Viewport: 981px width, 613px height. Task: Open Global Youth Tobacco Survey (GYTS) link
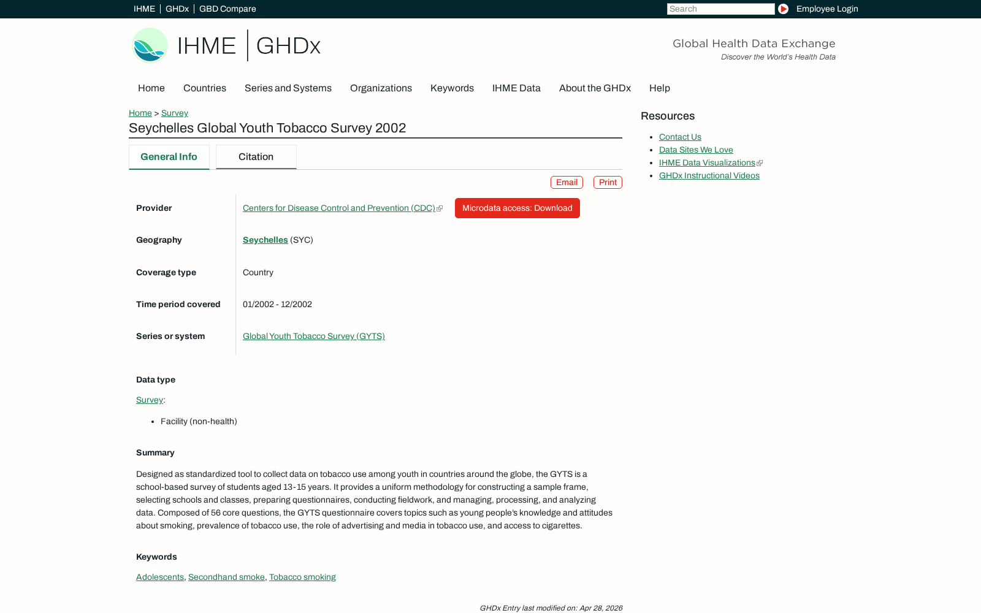tap(314, 336)
